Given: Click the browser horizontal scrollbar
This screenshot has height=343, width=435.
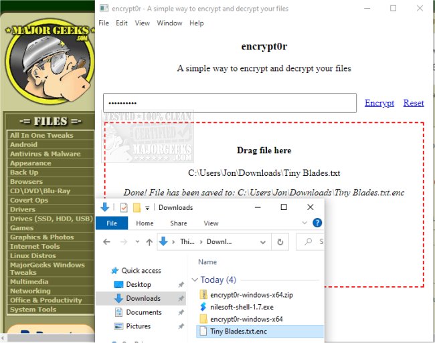Looking at the screenshot, I should coord(50,338).
